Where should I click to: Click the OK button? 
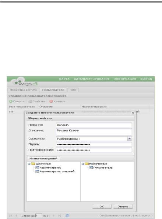(102, 206)
